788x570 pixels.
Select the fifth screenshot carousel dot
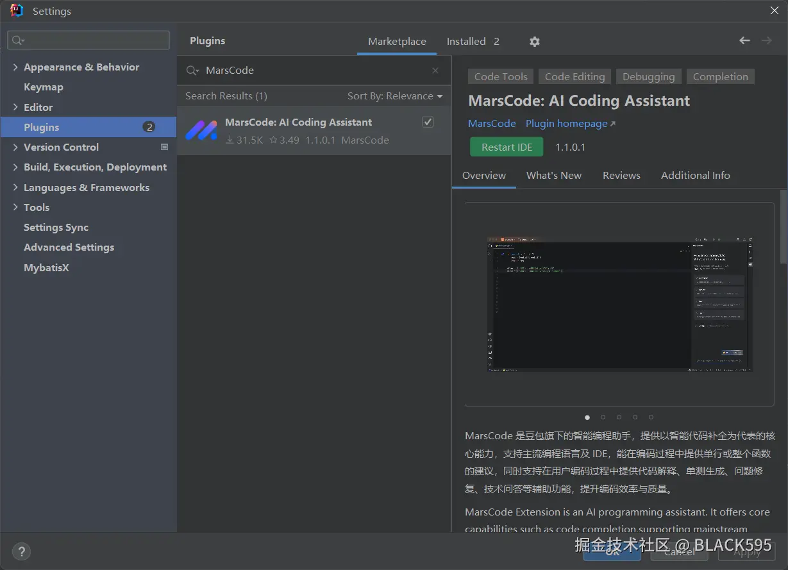[x=651, y=417]
